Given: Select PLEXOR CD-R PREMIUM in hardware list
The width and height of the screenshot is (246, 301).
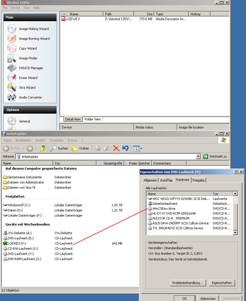Looking at the screenshot, I should 168,218.
